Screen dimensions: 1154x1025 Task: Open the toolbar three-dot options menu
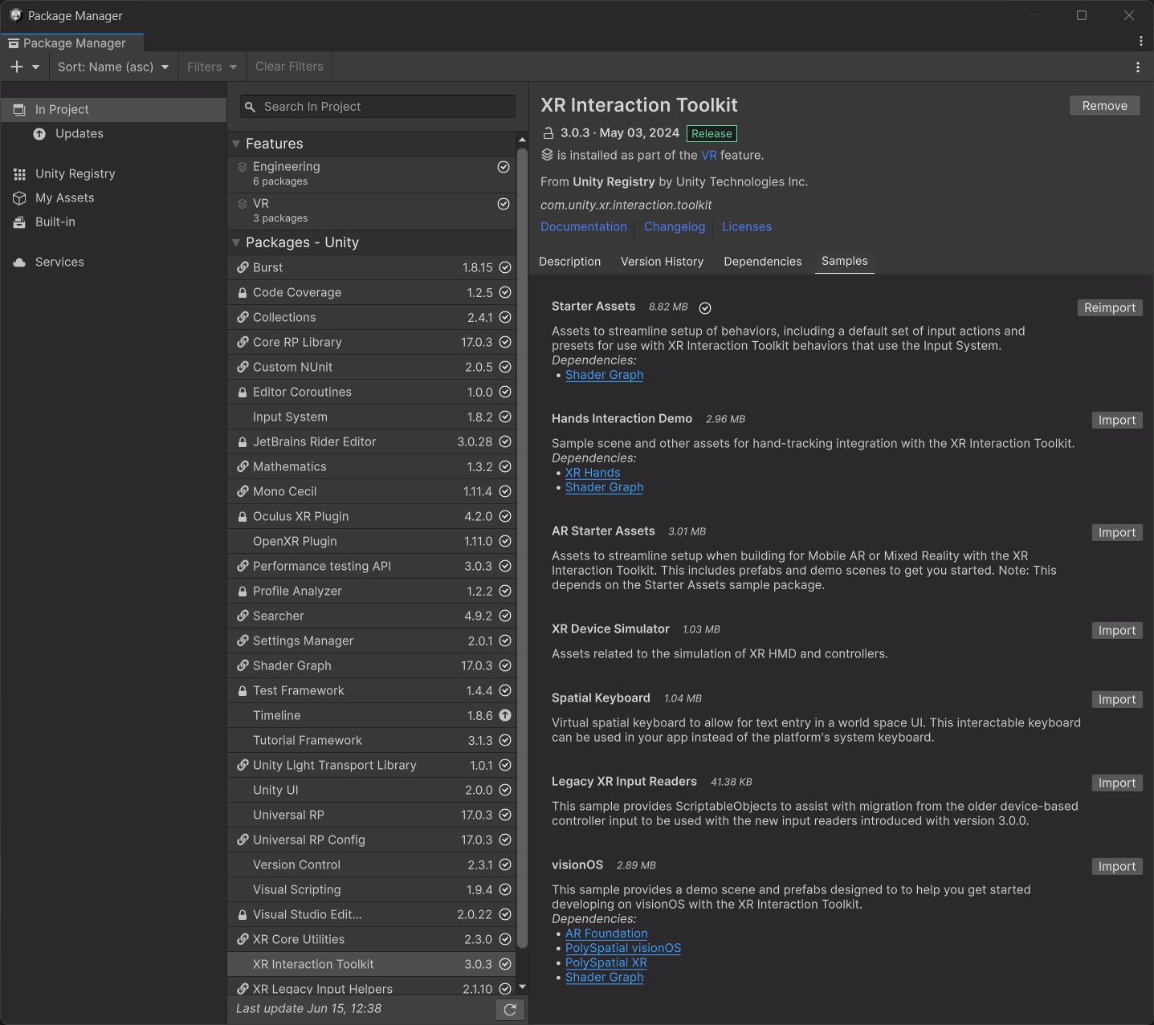tap(1137, 67)
